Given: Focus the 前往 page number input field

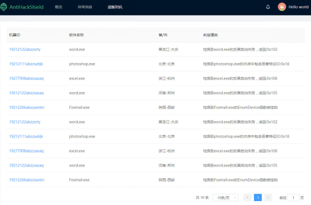Looking at the screenshot, I should [x=293, y=198].
